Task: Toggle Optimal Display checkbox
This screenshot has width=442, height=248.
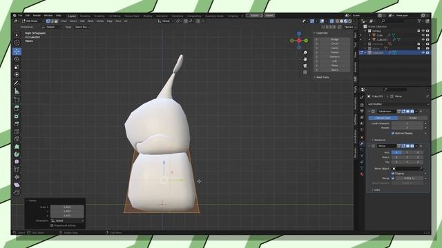Action: coord(393,133)
